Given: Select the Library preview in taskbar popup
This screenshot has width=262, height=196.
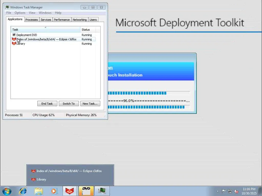Looking at the screenshot, I should (x=70, y=179).
